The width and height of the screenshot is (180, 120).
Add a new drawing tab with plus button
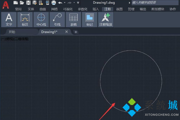(x=76, y=32)
